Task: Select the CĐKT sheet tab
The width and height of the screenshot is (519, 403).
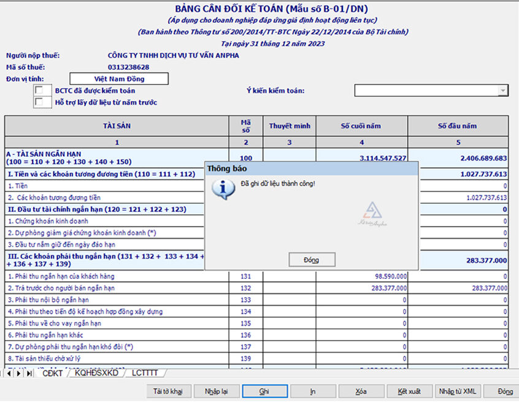Action: point(53,373)
